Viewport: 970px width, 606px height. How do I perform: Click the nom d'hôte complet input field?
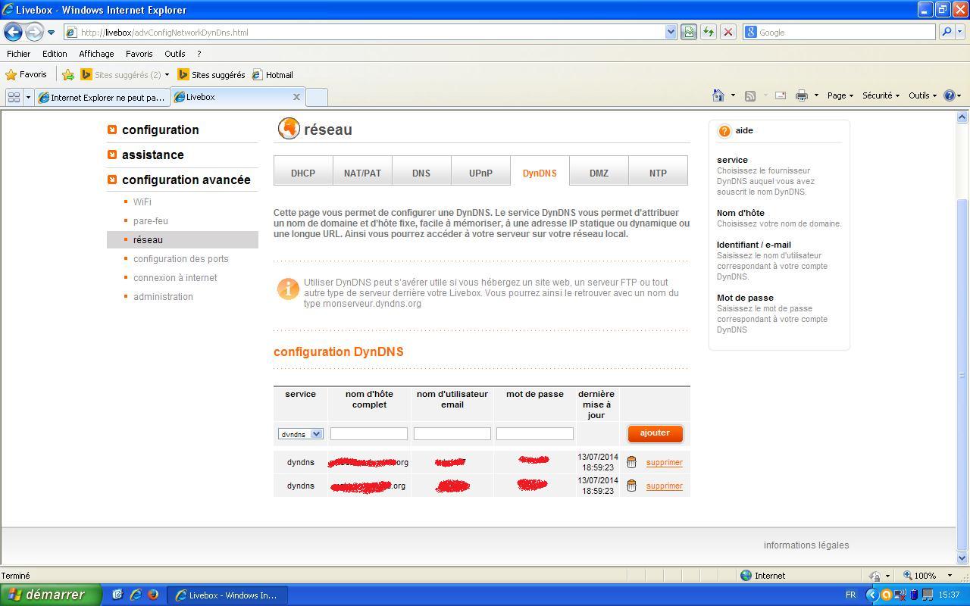point(369,433)
